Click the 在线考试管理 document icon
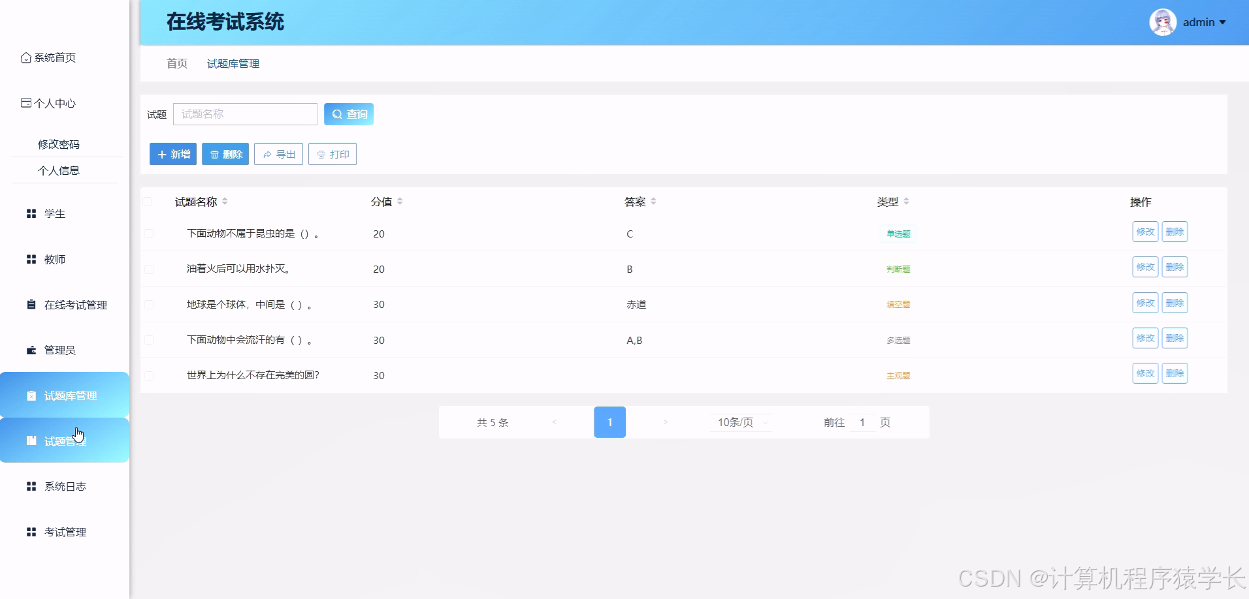The image size is (1249, 599). click(30, 304)
